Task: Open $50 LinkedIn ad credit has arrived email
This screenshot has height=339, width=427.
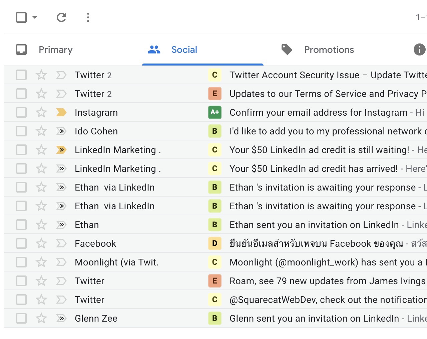Action: pyautogui.click(x=216, y=168)
